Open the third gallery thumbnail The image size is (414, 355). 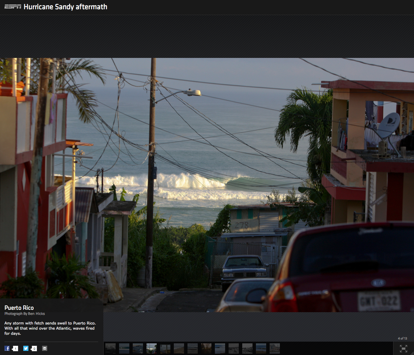pos(138,348)
